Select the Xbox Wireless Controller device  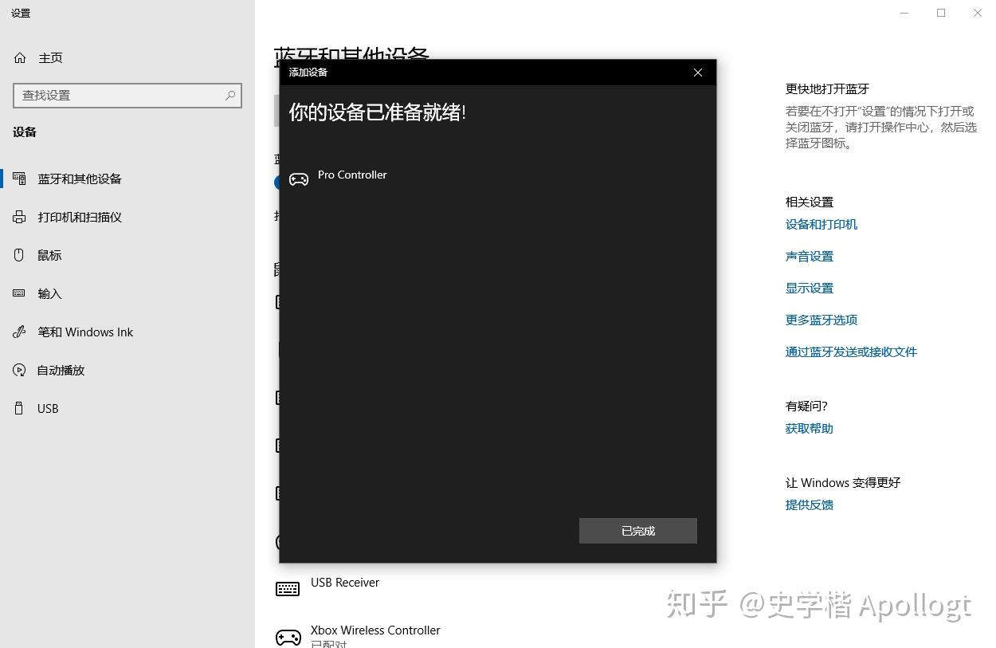pyautogui.click(x=375, y=630)
